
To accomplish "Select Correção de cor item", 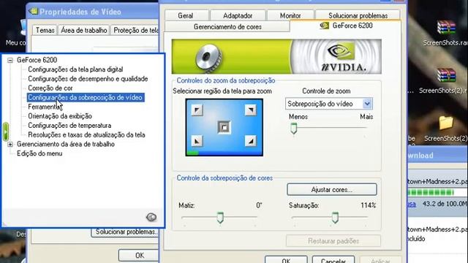I will pos(50,88).
